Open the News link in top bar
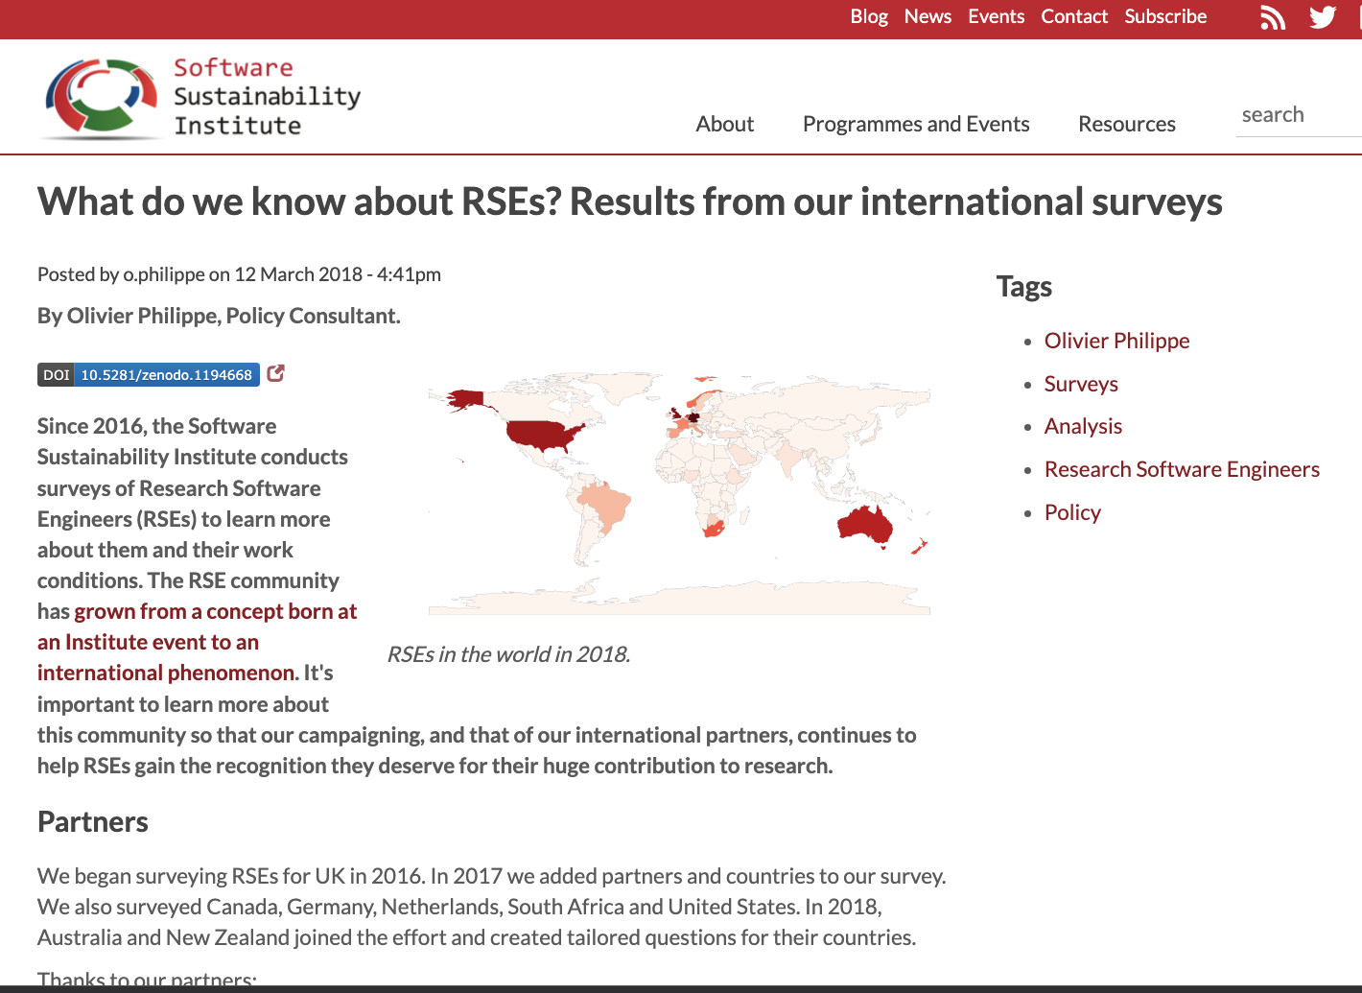The height and width of the screenshot is (993, 1362). pyautogui.click(x=928, y=16)
